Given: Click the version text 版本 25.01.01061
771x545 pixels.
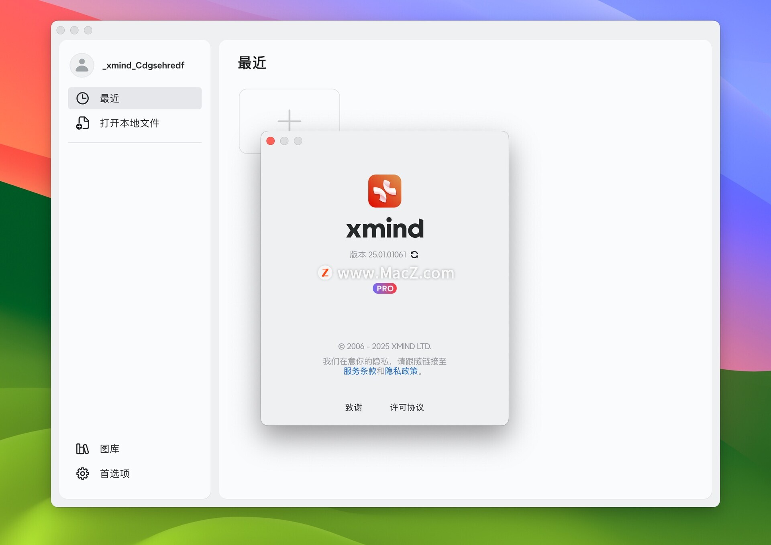Looking at the screenshot, I should [x=378, y=255].
